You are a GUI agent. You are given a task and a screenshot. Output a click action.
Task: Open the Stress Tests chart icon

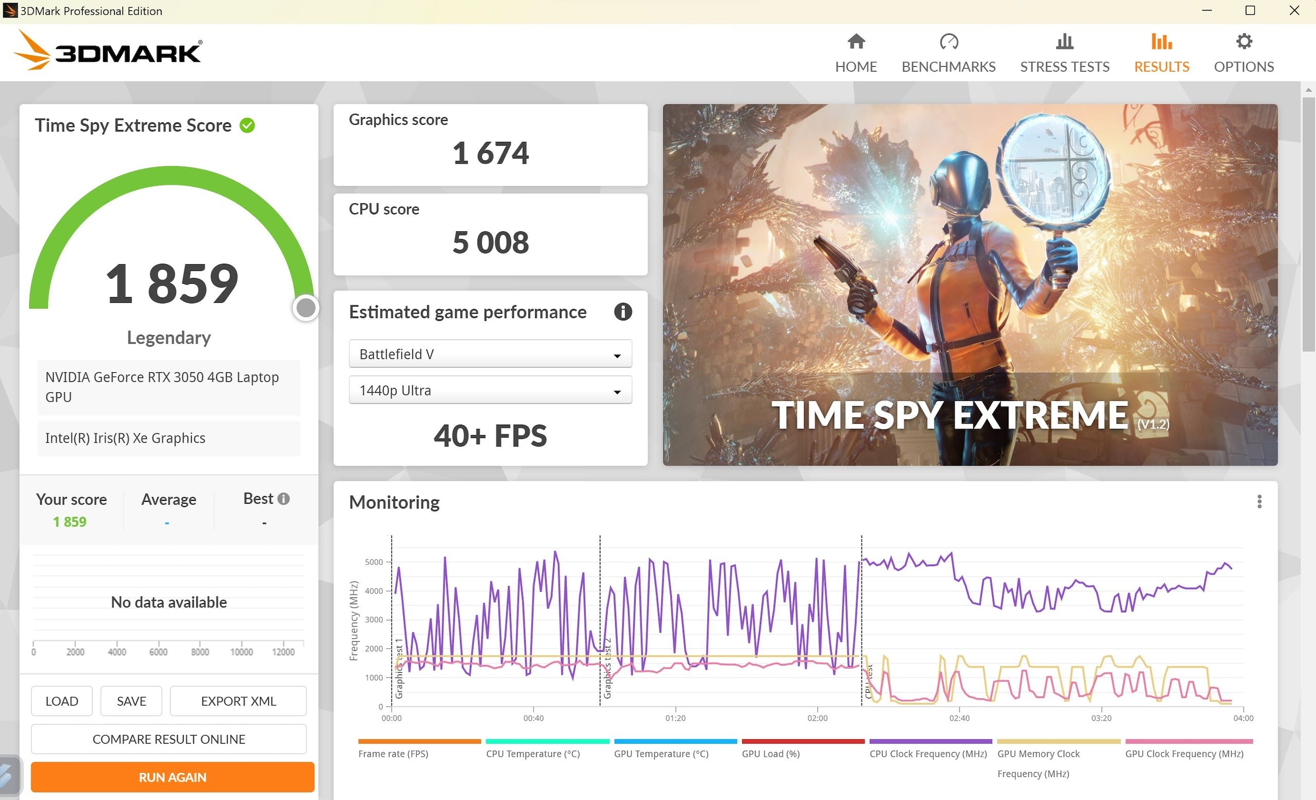[1065, 41]
